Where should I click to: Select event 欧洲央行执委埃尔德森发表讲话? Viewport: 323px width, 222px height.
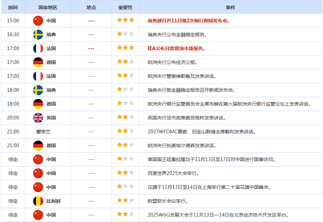coord(182,146)
